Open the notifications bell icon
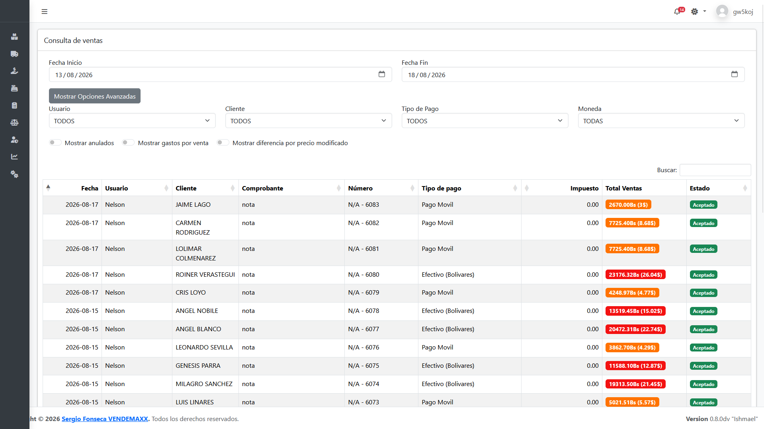The width and height of the screenshot is (764, 429). [677, 12]
